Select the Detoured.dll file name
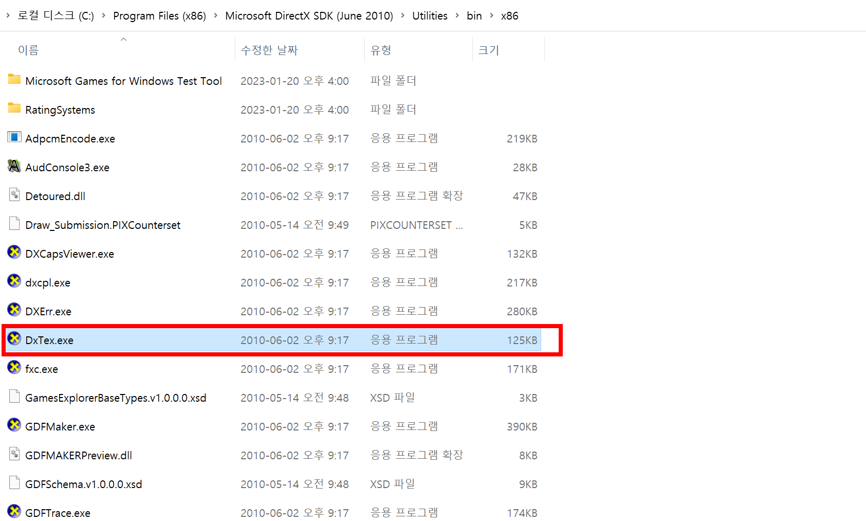The height and width of the screenshot is (521, 866). pyautogui.click(x=55, y=196)
